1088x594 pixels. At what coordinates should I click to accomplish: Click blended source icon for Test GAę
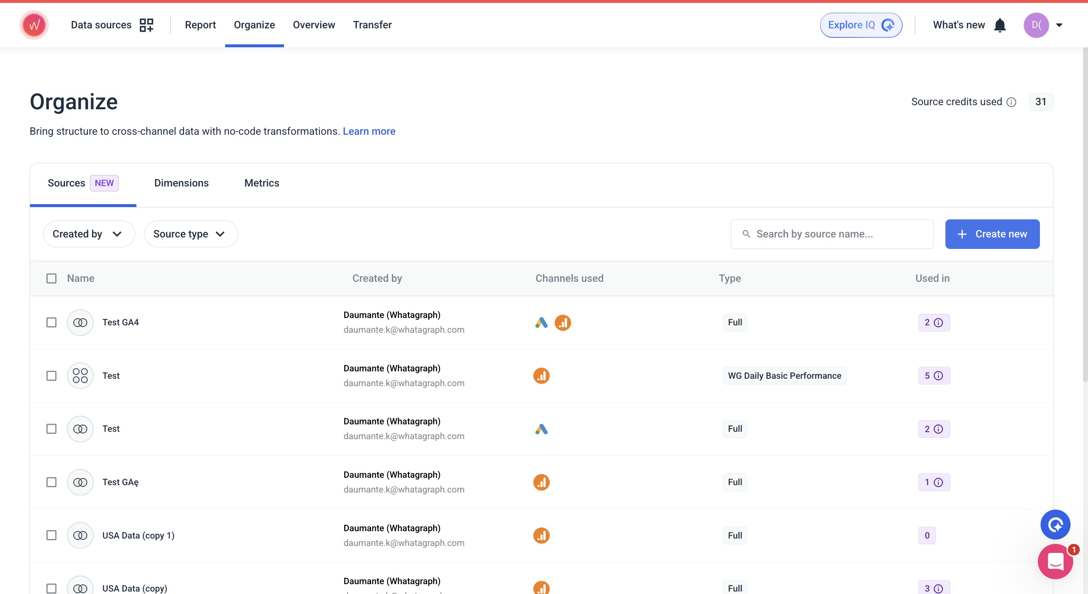80,482
